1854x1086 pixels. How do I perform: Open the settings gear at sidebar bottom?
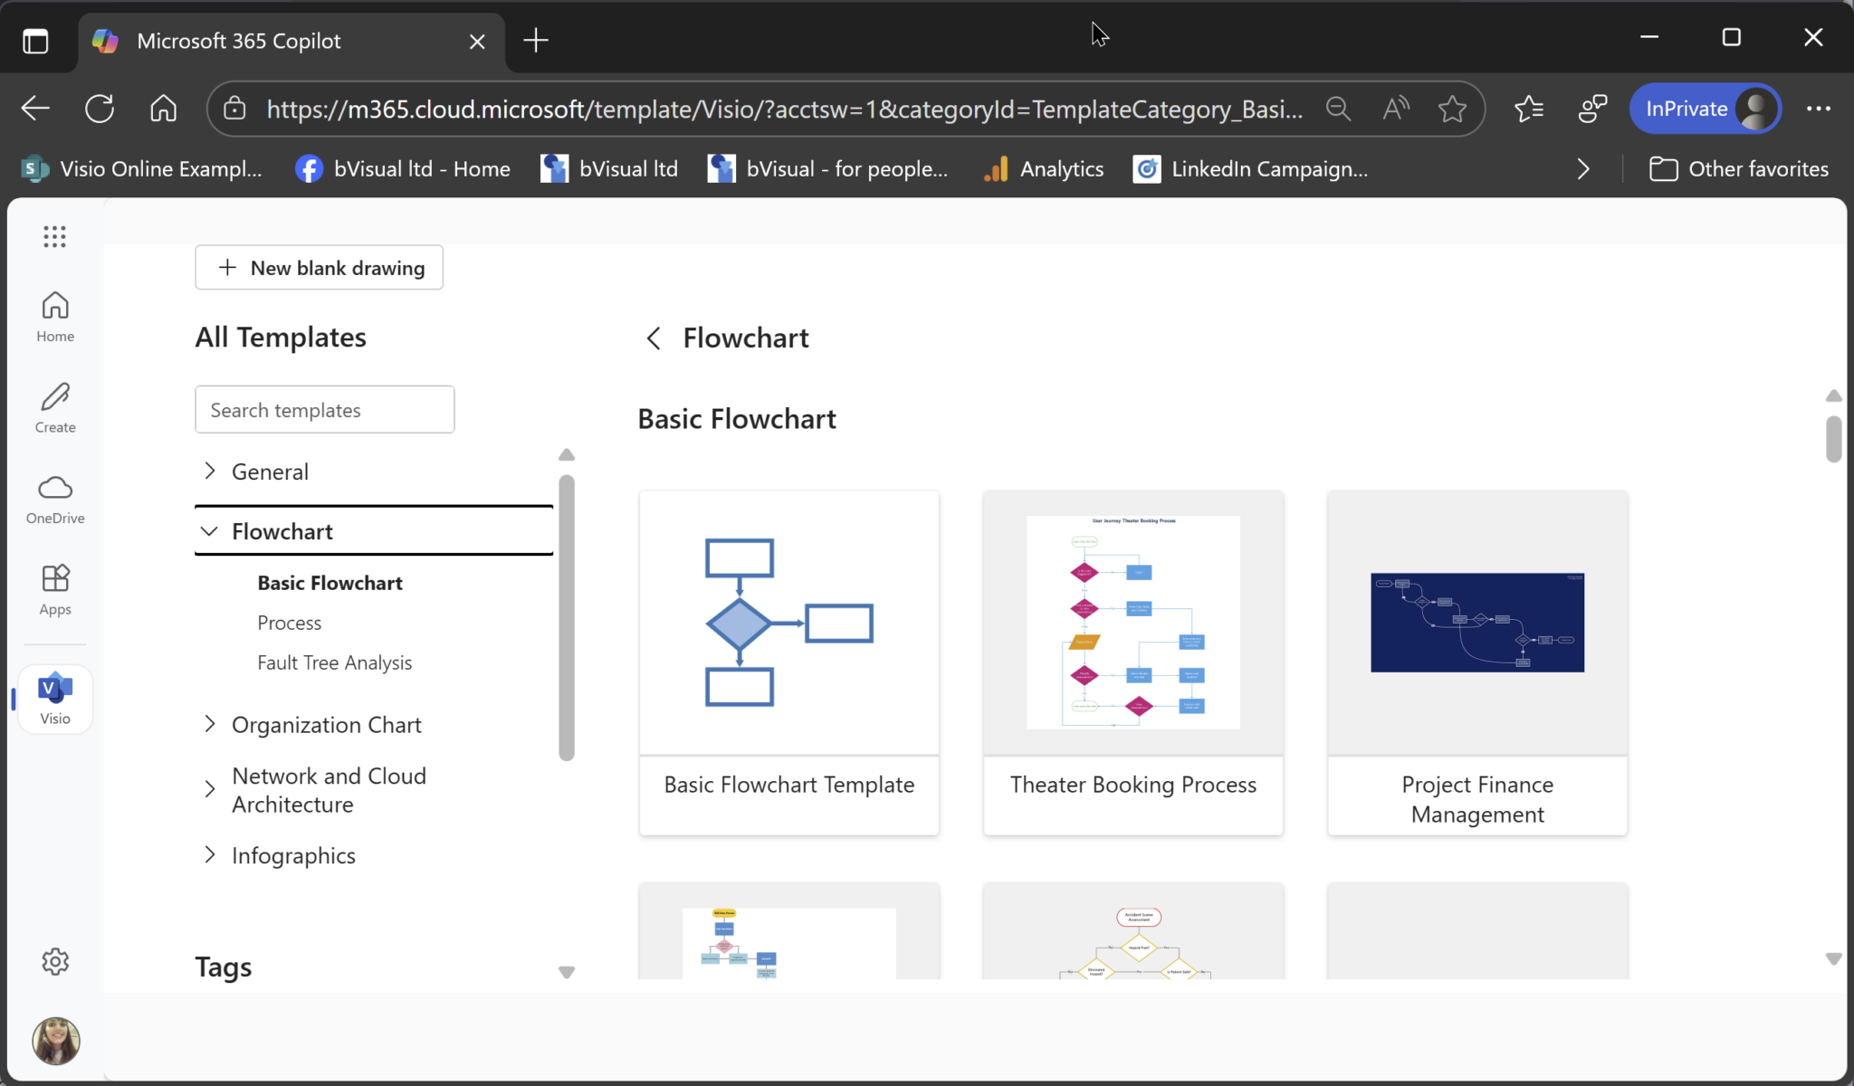[54, 961]
